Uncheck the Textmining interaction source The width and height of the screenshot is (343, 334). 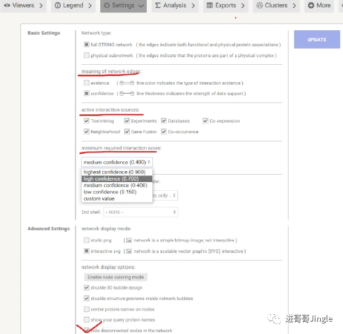(x=87, y=120)
